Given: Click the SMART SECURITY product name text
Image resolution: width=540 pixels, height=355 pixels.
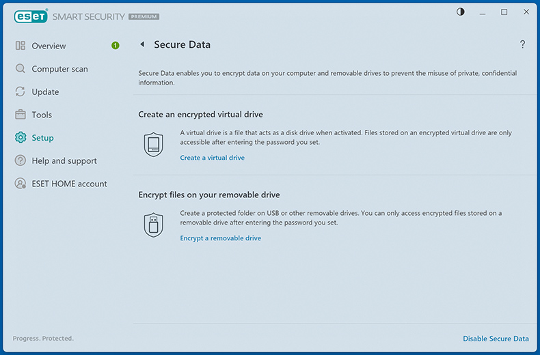Looking at the screenshot, I should click(x=88, y=16).
